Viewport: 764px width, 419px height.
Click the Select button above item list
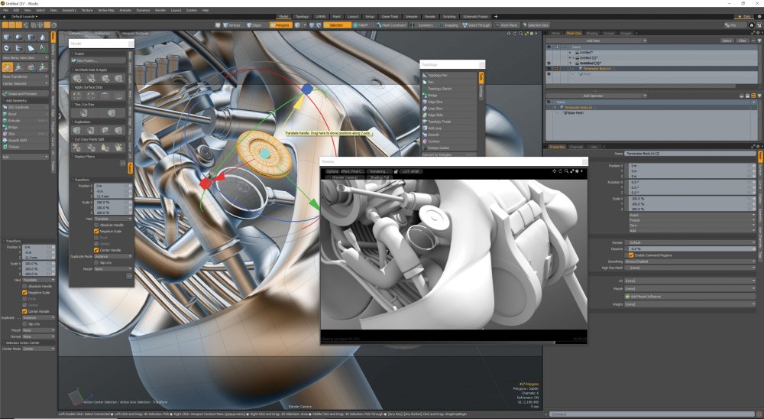point(727,41)
